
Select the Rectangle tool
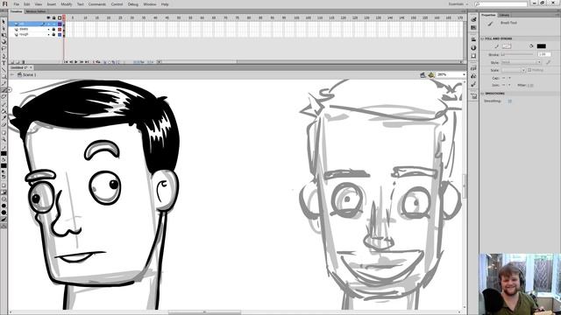coord(4,76)
